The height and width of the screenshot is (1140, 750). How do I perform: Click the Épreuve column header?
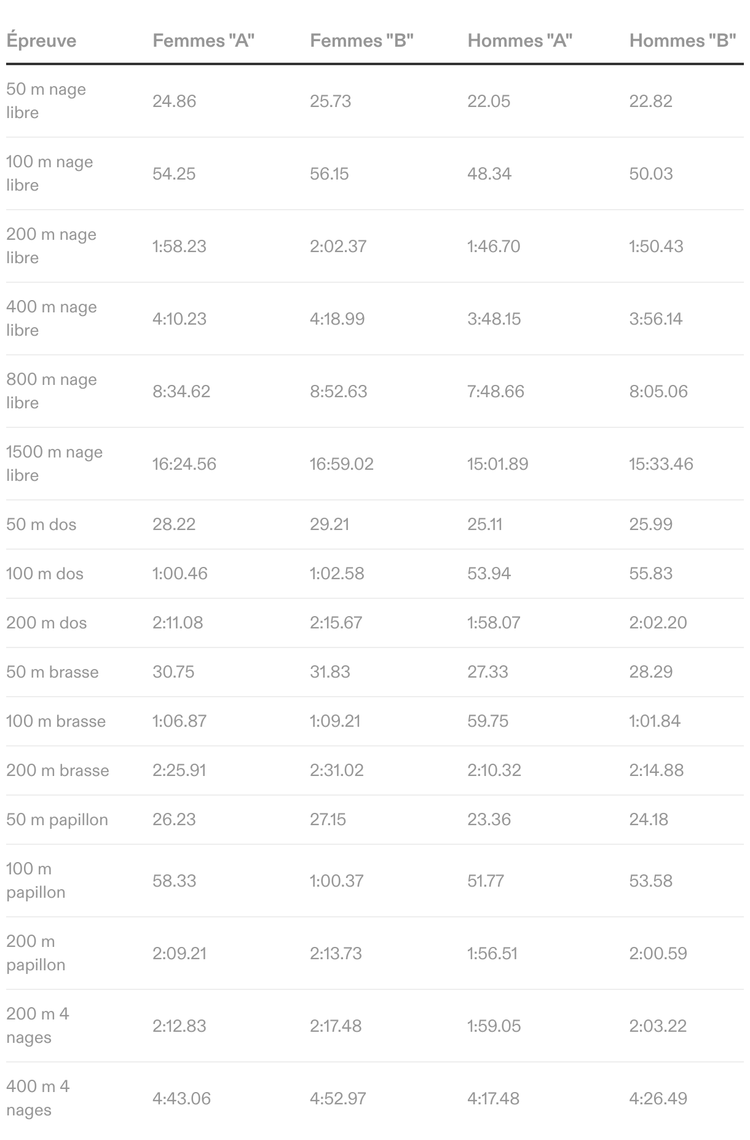click(41, 41)
